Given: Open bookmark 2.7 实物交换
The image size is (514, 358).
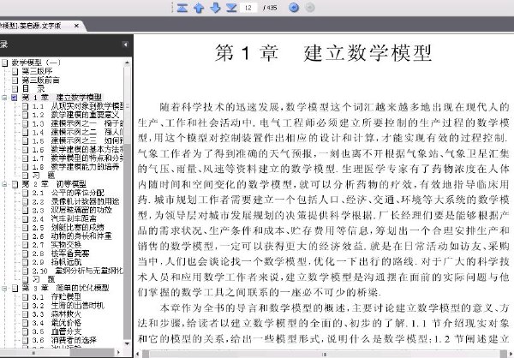Looking at the screenshot, I should 57,245.
